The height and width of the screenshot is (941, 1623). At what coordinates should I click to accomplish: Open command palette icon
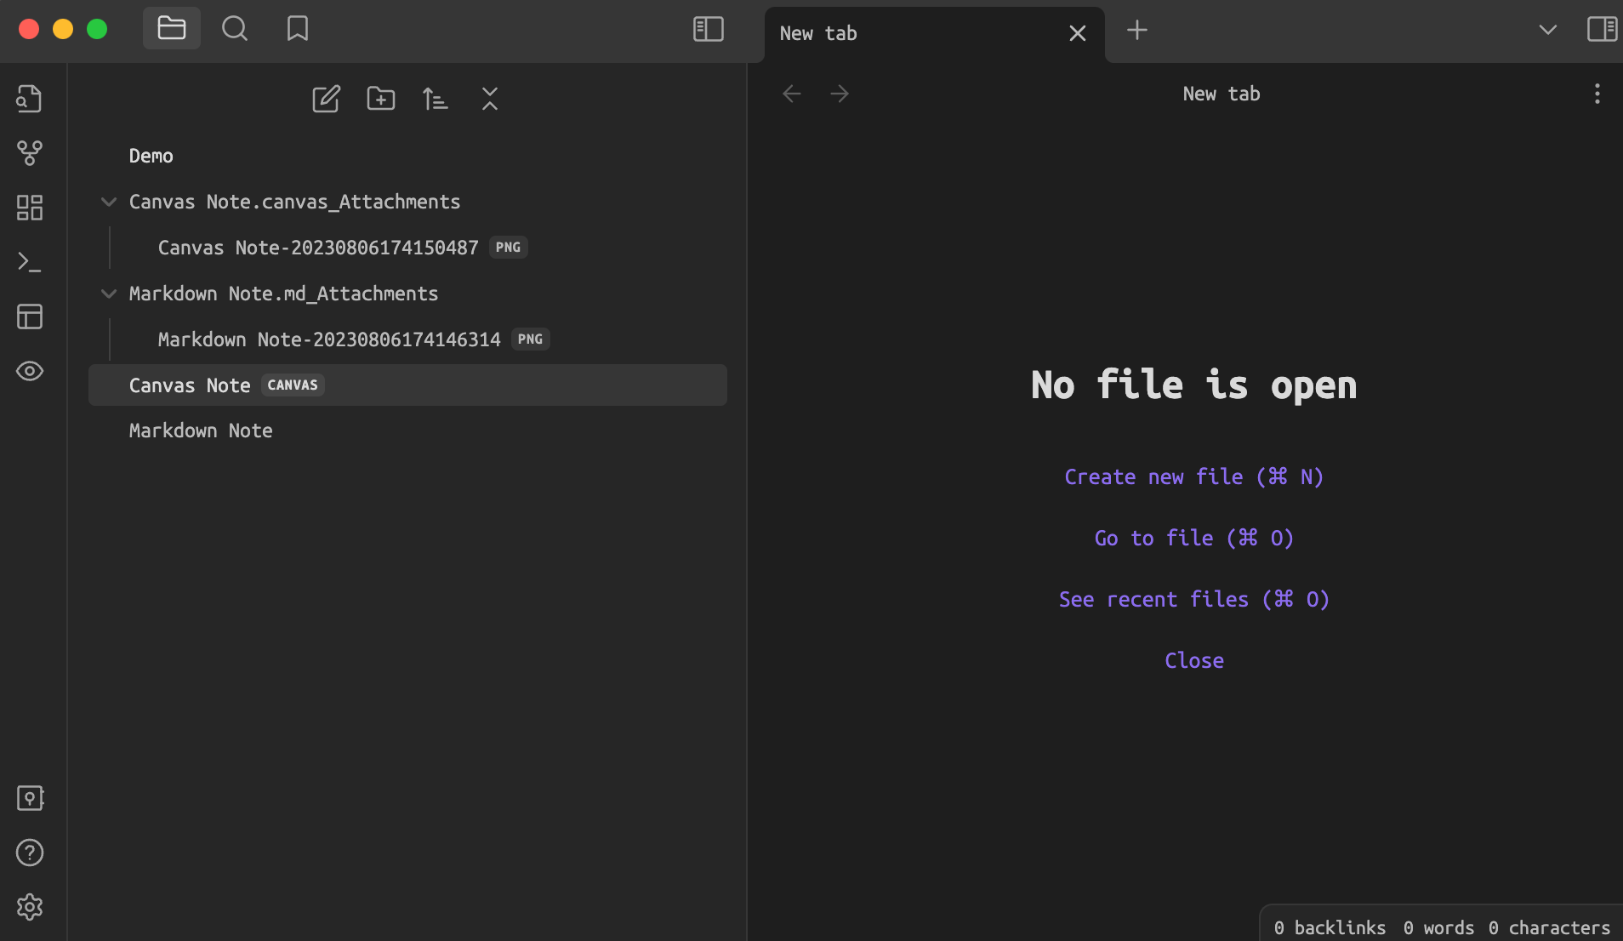coord(30,262)
